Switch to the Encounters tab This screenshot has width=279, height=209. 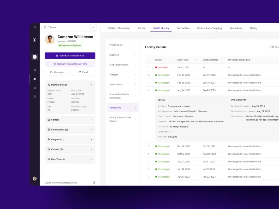point(183,28)
